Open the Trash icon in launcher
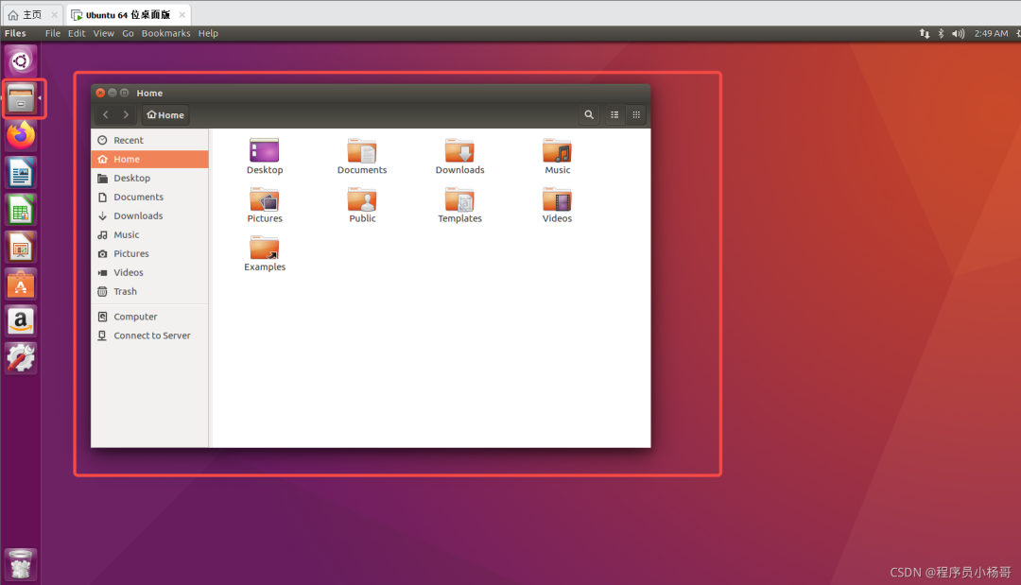The image size is (1021, 585). [21, 565]
